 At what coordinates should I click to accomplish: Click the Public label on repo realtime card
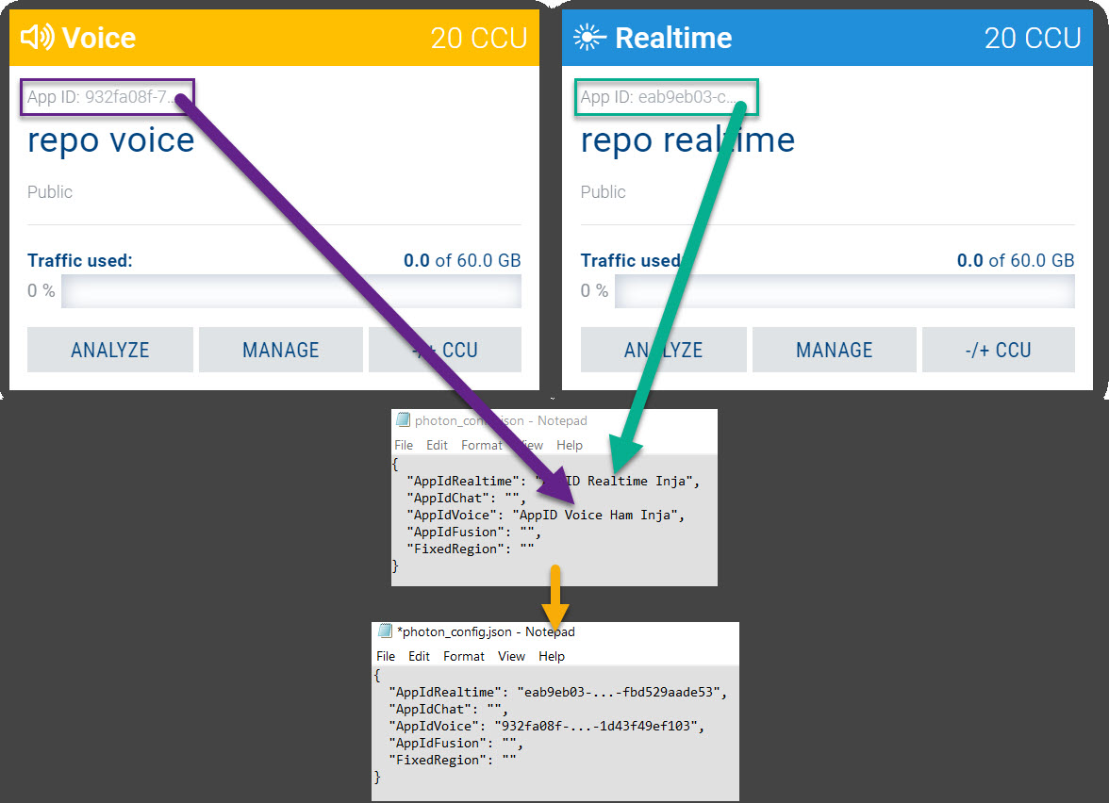click(603, 191)
